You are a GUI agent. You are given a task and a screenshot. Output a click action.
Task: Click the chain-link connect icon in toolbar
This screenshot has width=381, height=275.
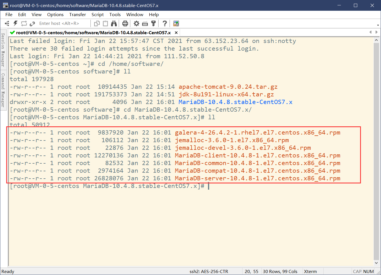click(32, 23)
